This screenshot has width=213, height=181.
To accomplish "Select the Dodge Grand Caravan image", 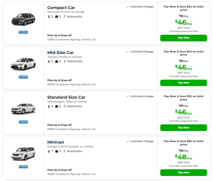I will tap(23, 154).
